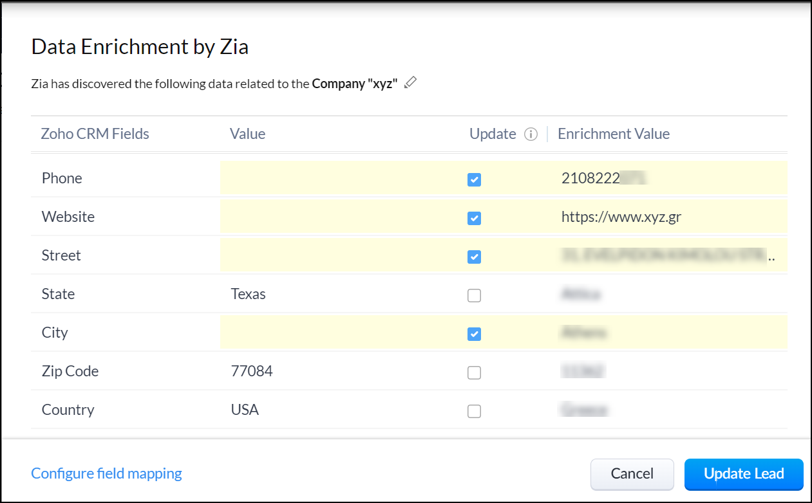Uncheck the Street update checkbox
This screenshot has height=503, width=812.
click(x=474, y=257)
